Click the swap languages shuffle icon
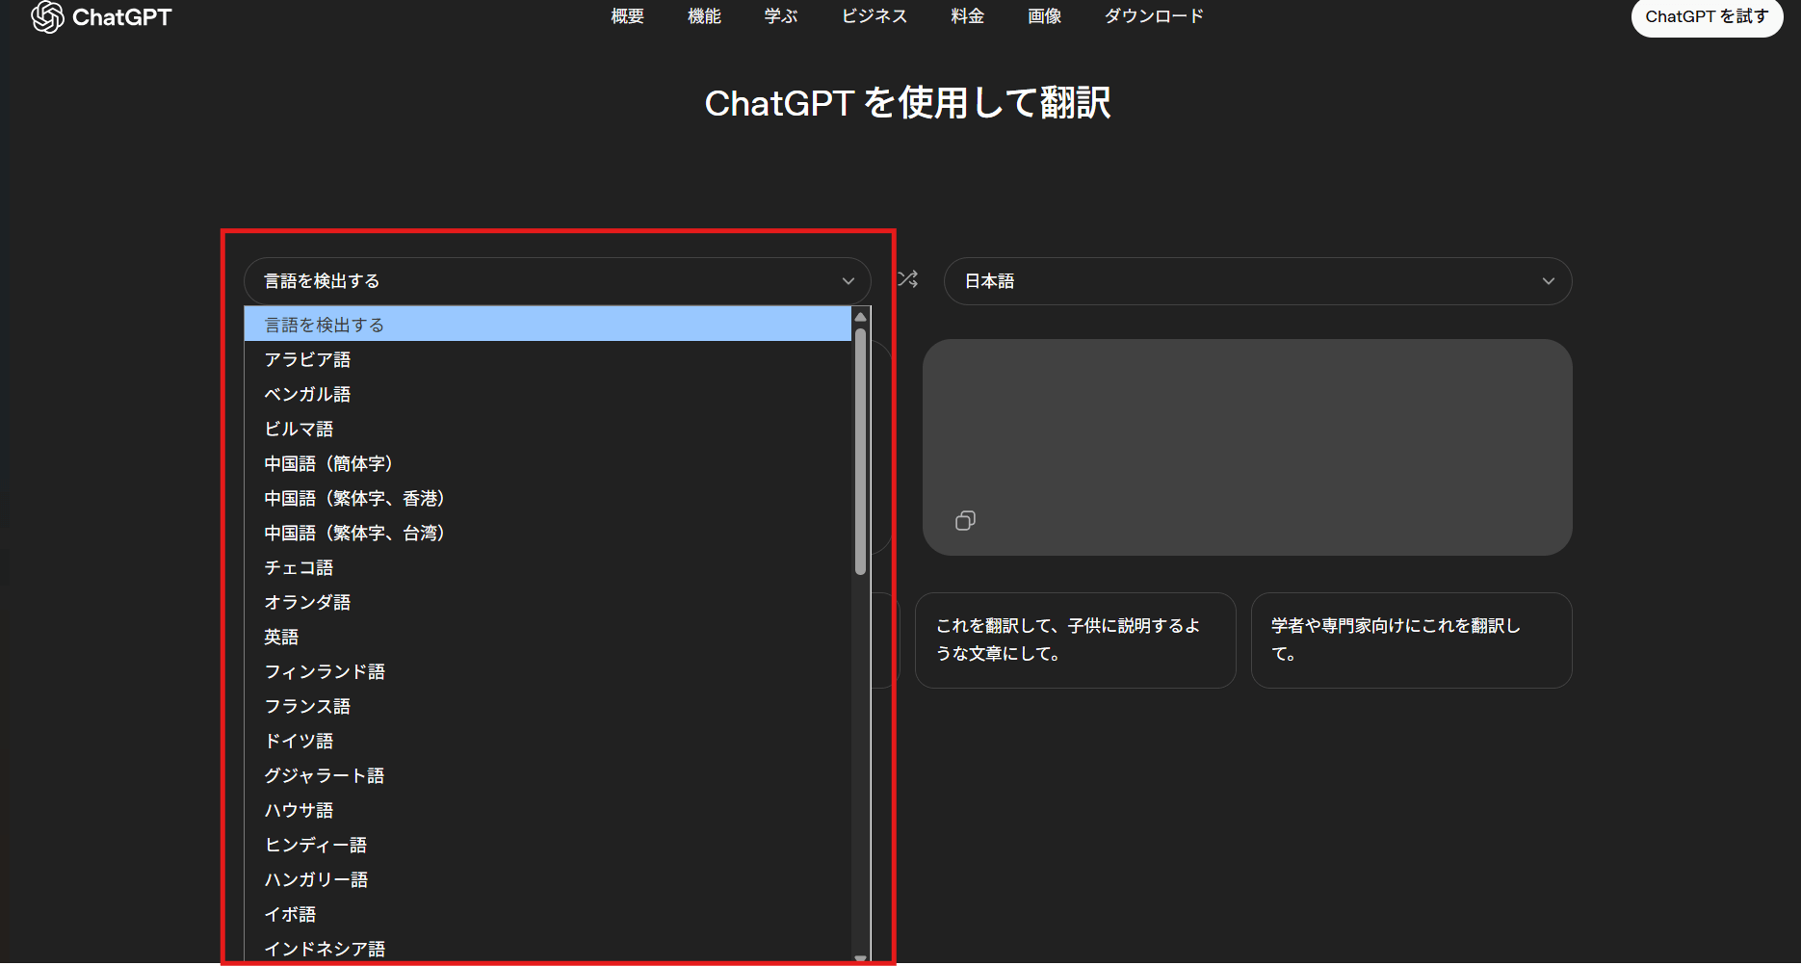 pyautogui.click(x=907, y=279)
